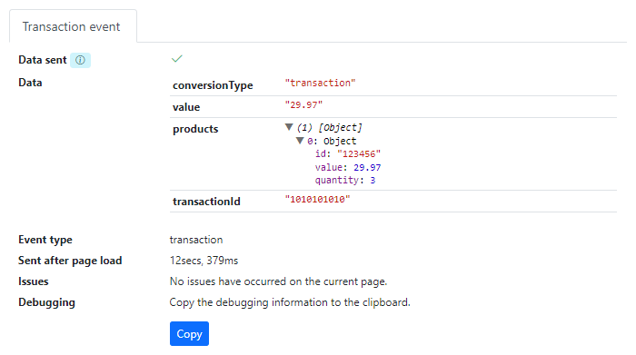Click the info icon beside Data sent
This screenshot has width=636, height=355.
click(80, 60)
